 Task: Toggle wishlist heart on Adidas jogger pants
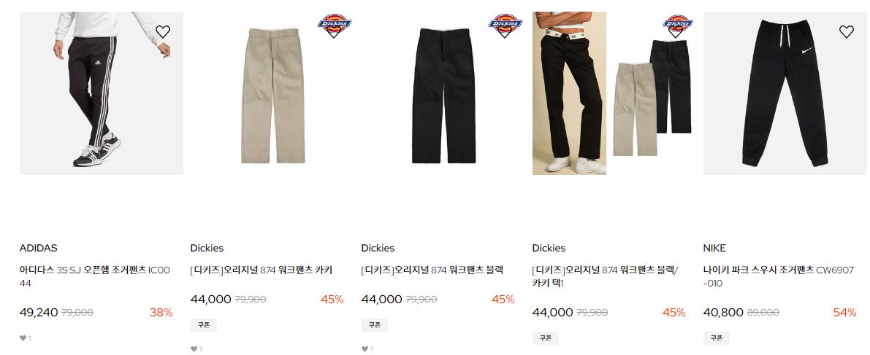pyautogui.click(x=163, y=31)
